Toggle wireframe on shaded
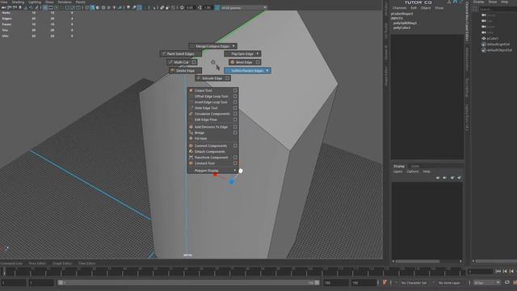 pos(103,7)
